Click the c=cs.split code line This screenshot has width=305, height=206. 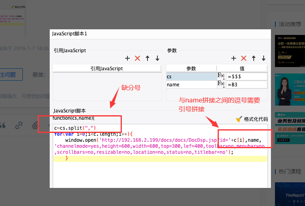pos(75,128)
